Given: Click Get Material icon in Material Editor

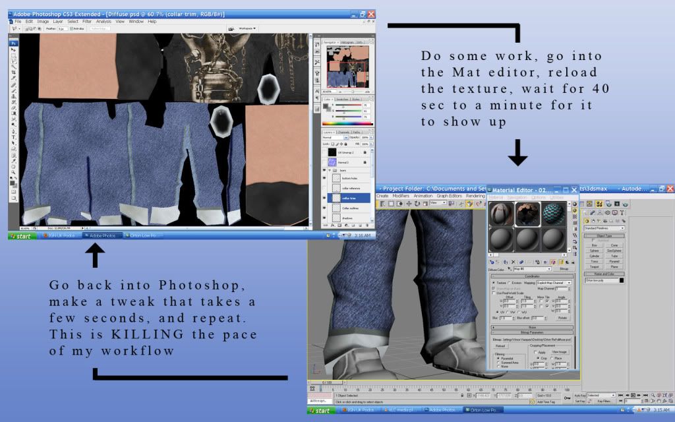Looking at the screenshot, I should pyautogui.click(x=492, y=262).
